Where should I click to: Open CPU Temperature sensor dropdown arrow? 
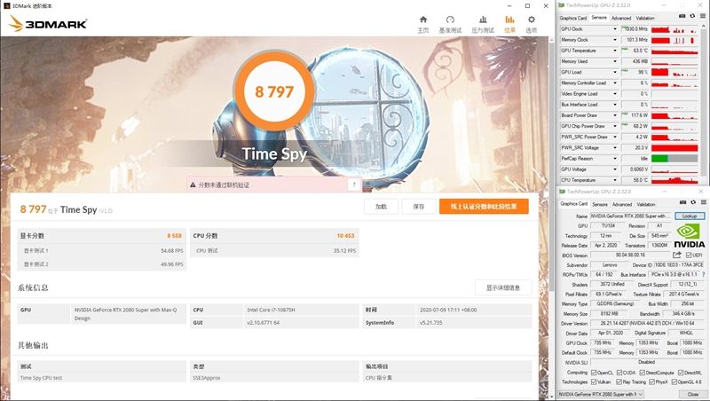tap(615, 180)
